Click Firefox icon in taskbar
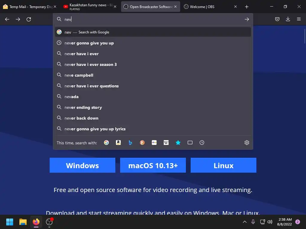 pos(36,222)
